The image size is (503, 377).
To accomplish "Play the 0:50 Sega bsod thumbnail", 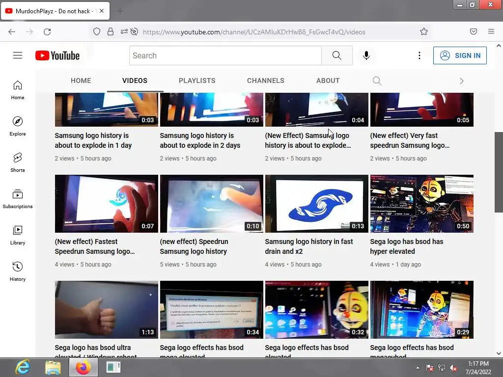I will click(422, 204).
